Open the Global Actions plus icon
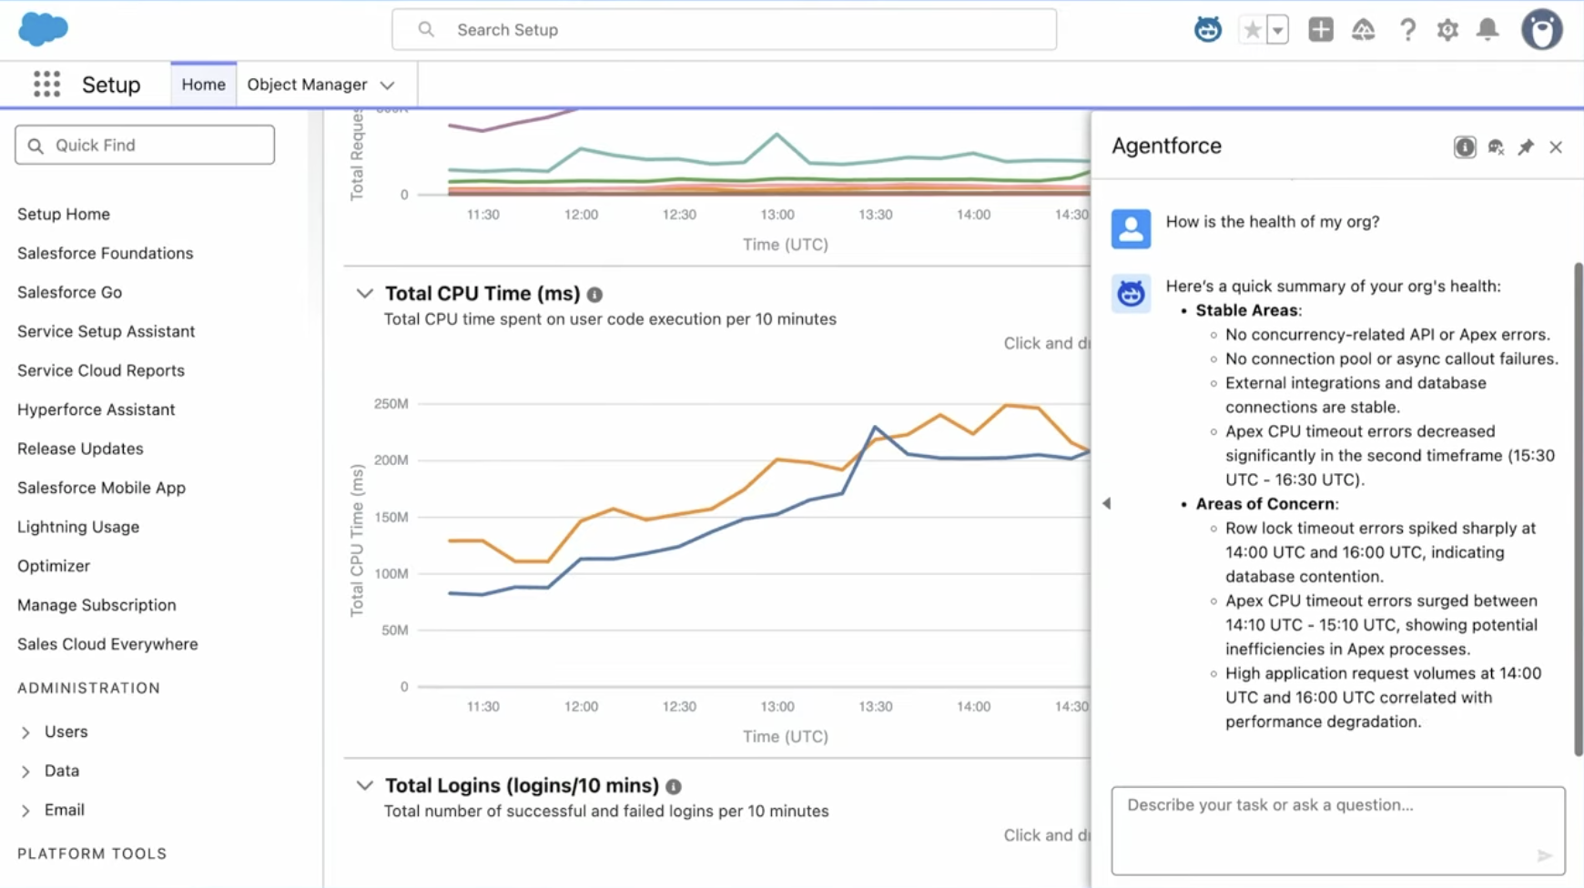The image size is (1584, 888). tap(1320, 30)
